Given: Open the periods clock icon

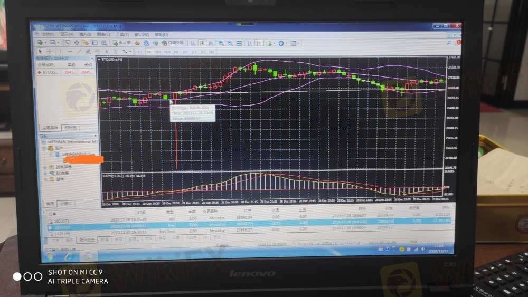Looking at the screenshot, I should point(281,43).
